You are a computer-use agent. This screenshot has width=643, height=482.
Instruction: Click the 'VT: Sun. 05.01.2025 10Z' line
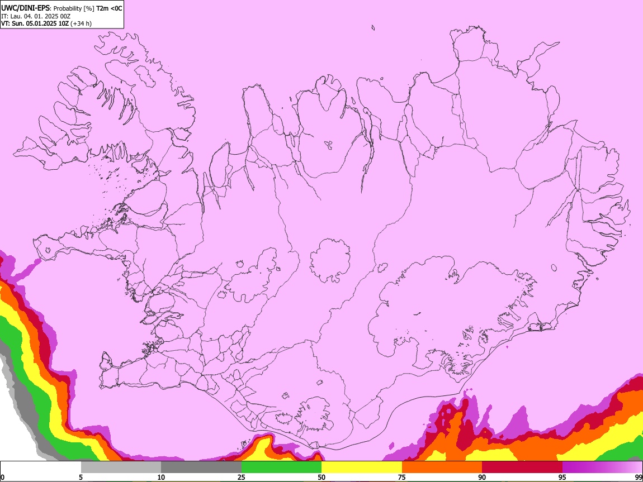coord(35,23)
